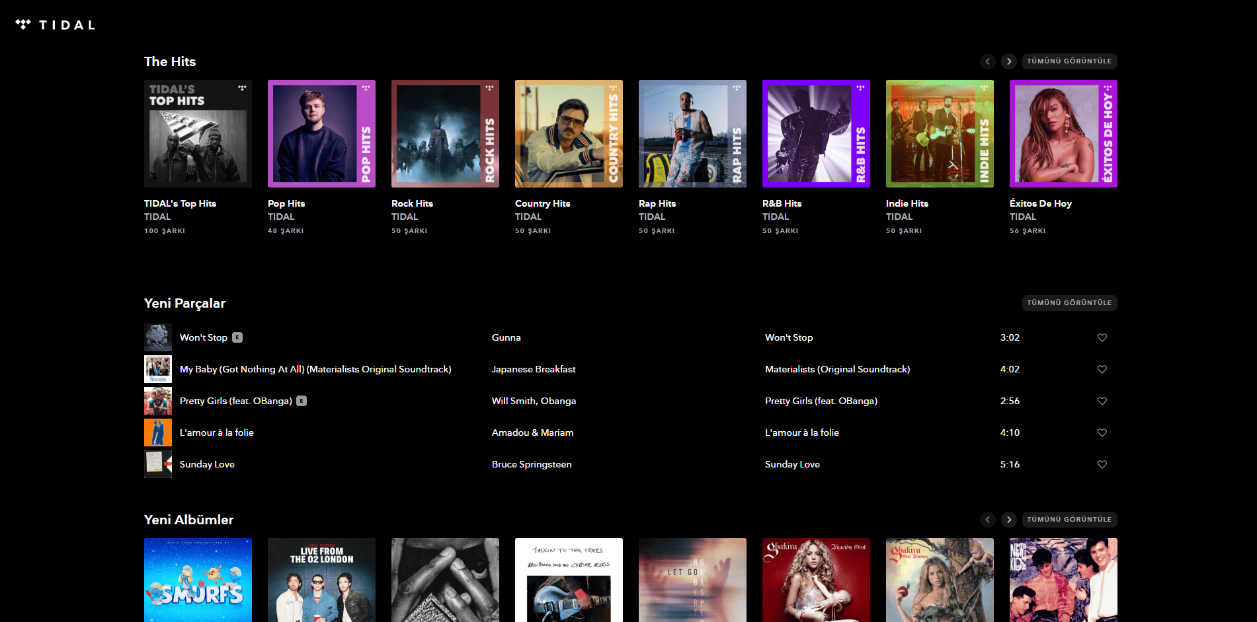Open Éxitos De Hoy playlist cover
Image resolution: width=1257 pixels, height=622 pixels.
point(1063,134)
